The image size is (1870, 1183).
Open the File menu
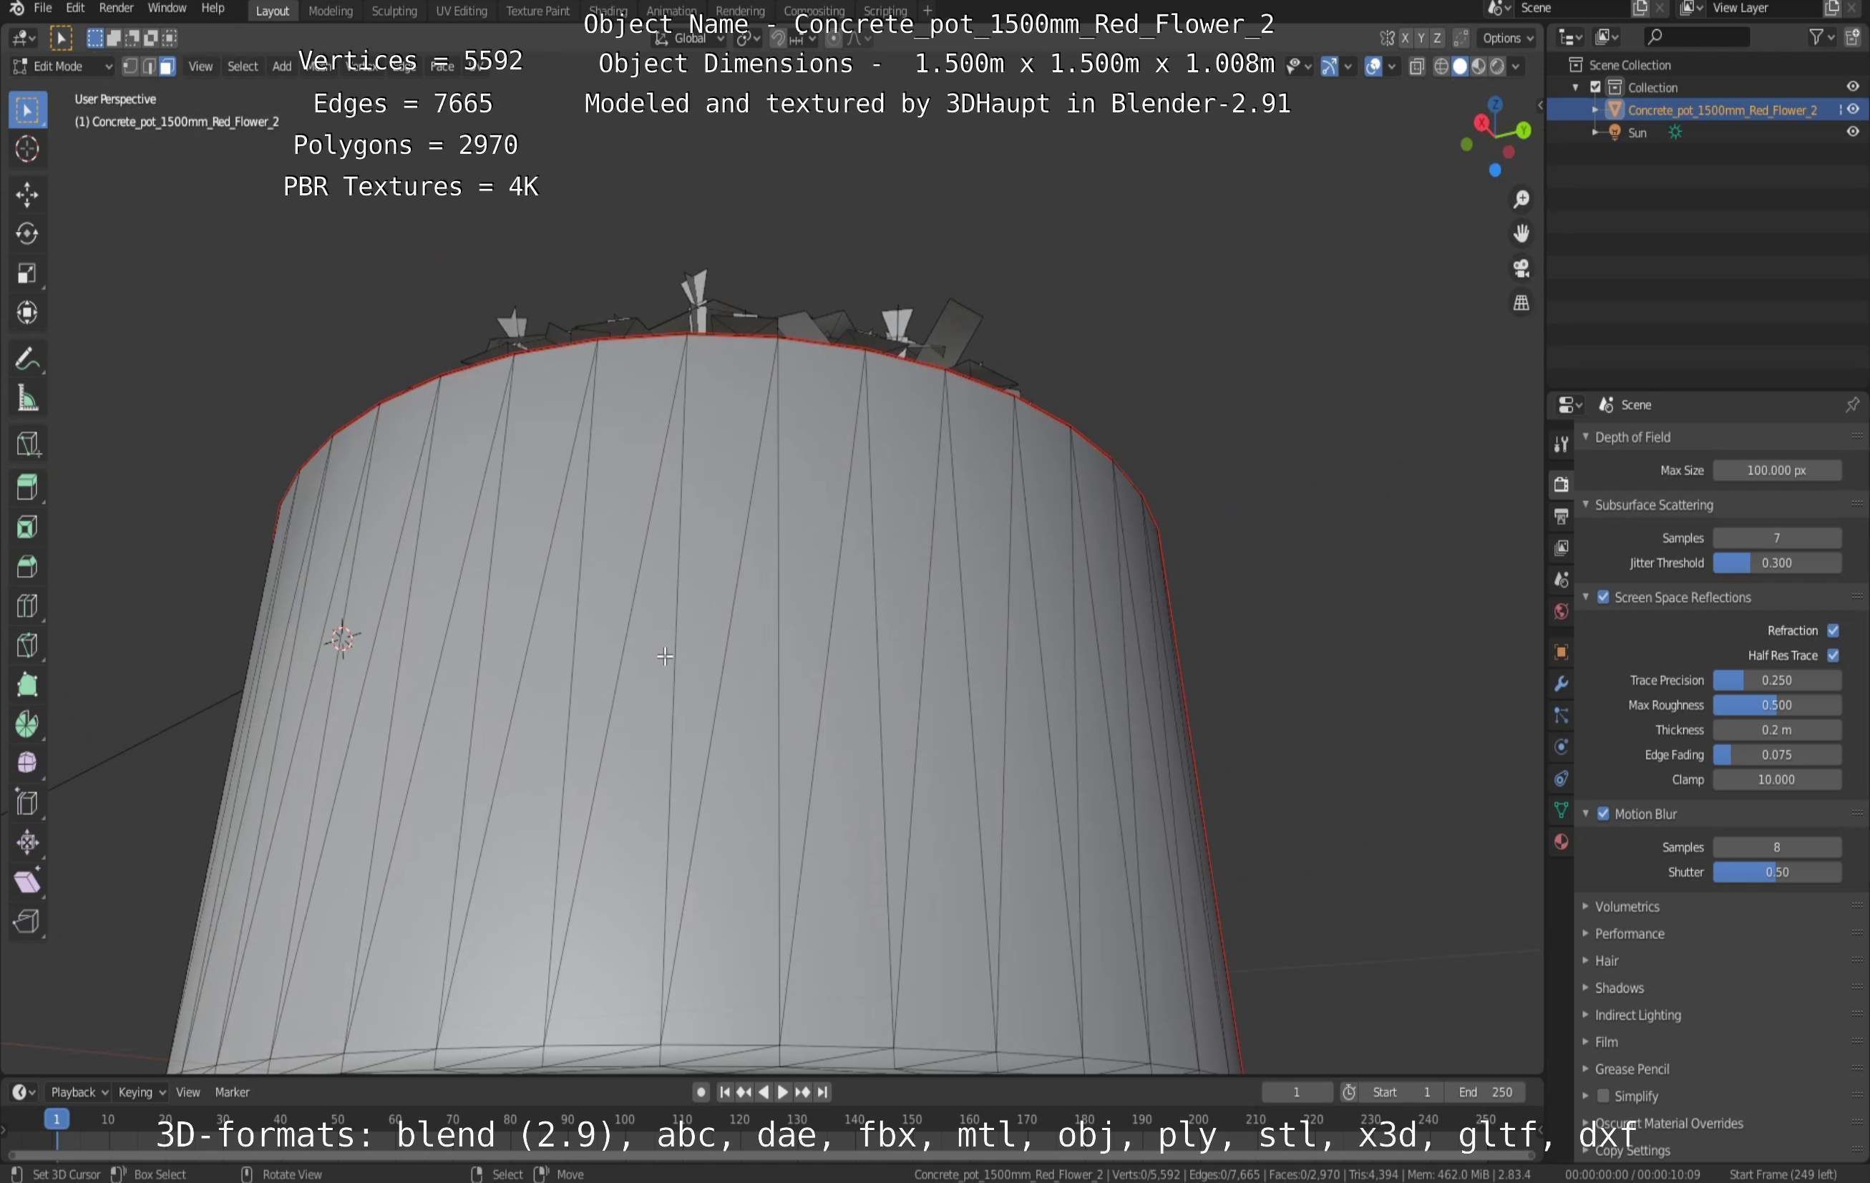43,9
